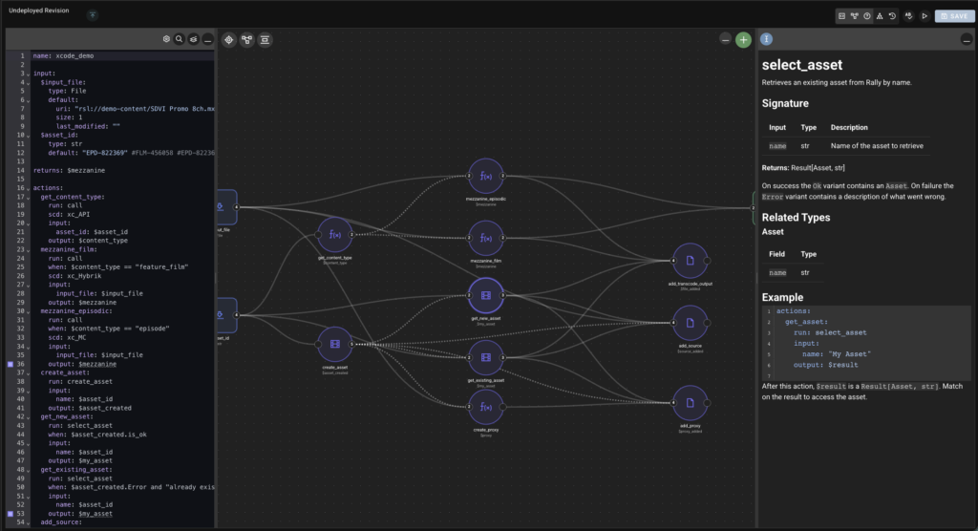Click the green plus add button

click(743, 40)
